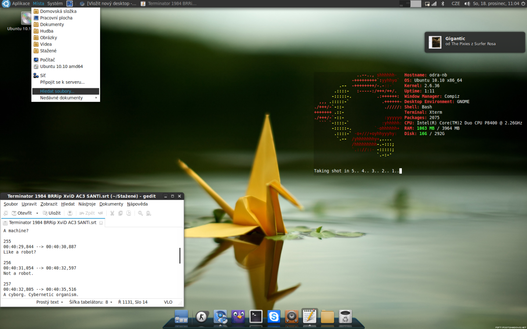Select Stažené in the Místa menu

[66, 51]
